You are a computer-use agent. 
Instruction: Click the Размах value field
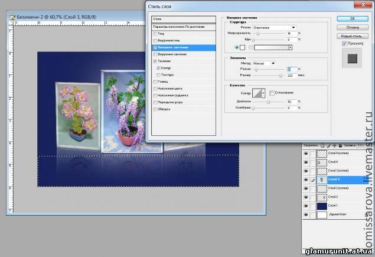pos(292,69)
